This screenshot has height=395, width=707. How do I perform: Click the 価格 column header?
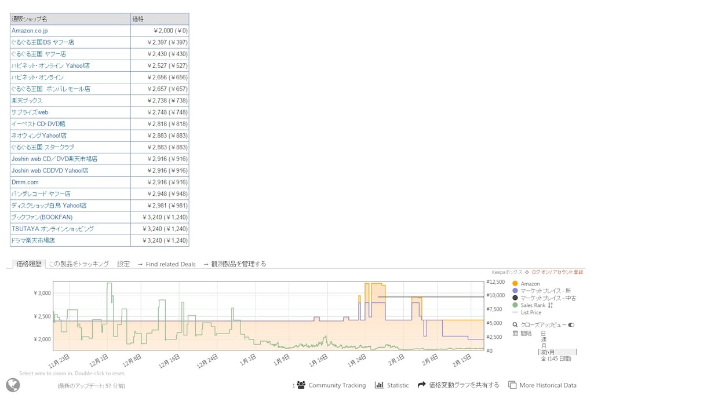(160, 19)
